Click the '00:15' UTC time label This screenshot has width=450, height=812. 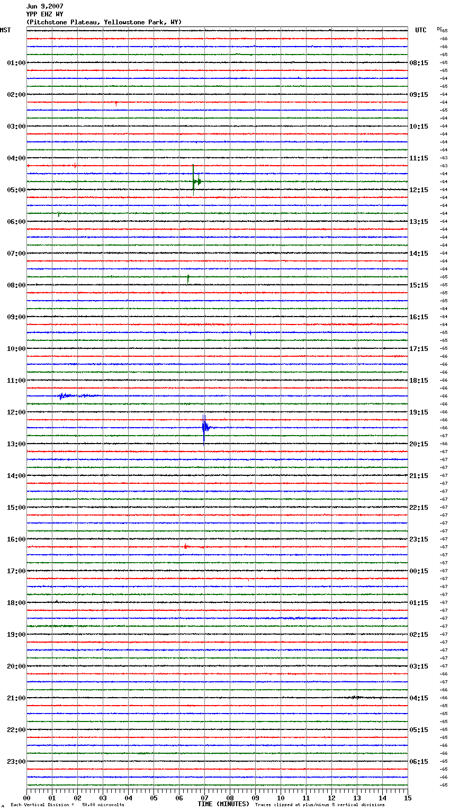tap(419, 571)
